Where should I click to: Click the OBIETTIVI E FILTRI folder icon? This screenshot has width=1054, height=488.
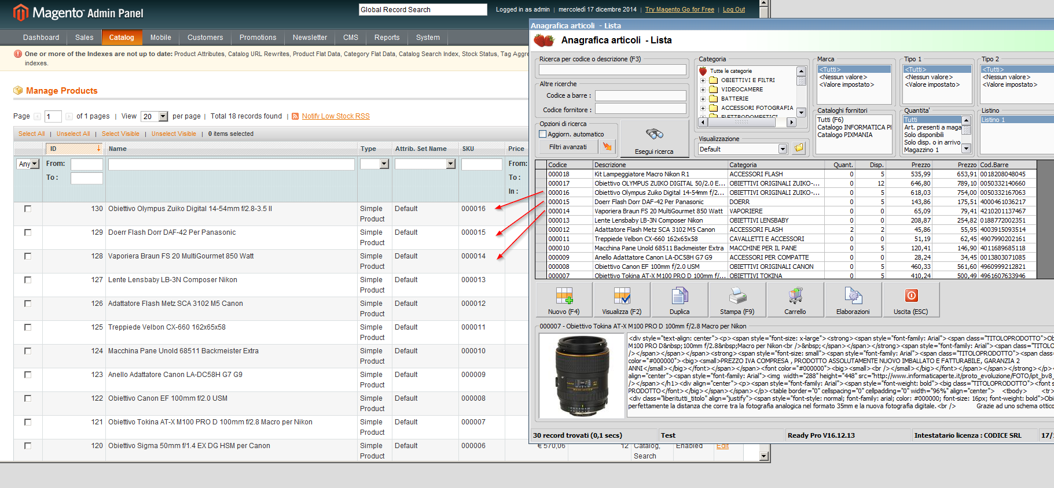714,80
